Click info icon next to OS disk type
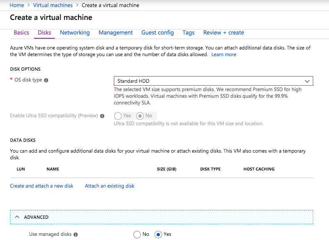The image size is (329, 240). coord(46,80)
